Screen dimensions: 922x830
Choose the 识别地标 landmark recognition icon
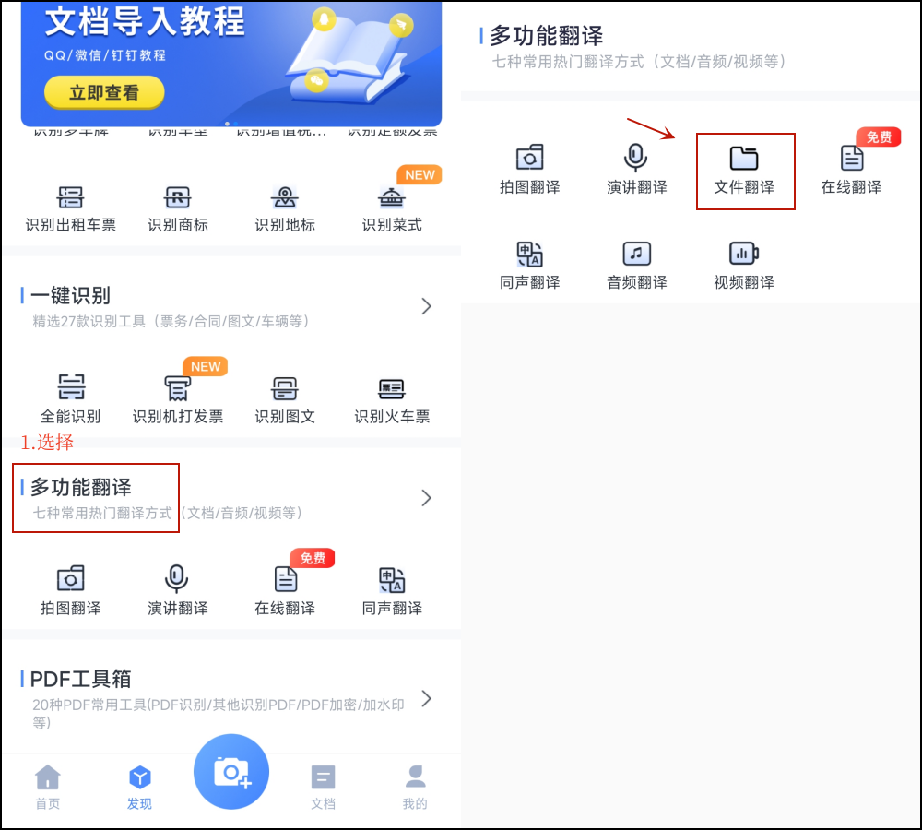[285, 208]
